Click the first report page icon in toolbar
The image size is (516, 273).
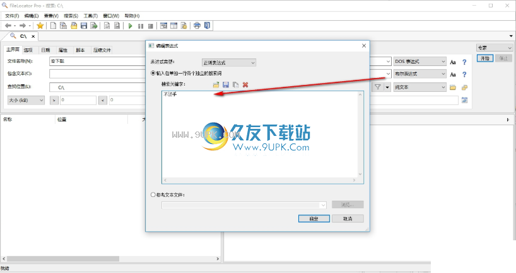(107, 26)
